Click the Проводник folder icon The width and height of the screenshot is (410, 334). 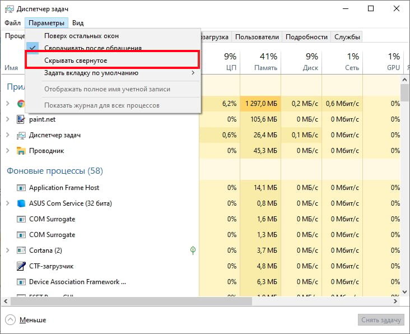click(21, 151)
